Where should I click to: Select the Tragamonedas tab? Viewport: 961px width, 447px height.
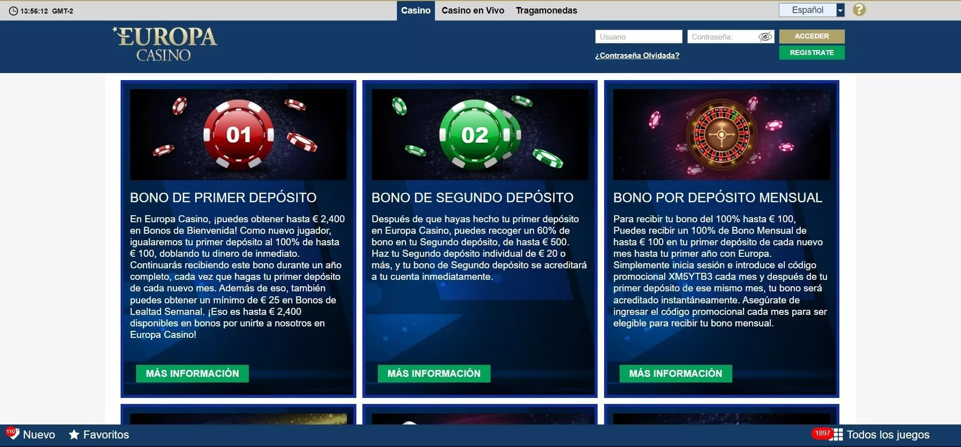pyautogui.click(x=546, y=11)
